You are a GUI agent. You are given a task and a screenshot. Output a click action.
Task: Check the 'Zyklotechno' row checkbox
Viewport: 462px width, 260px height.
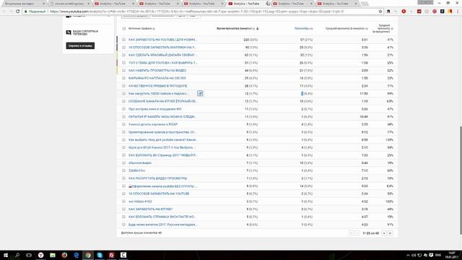pyautogui.click(x=123, y=170)
